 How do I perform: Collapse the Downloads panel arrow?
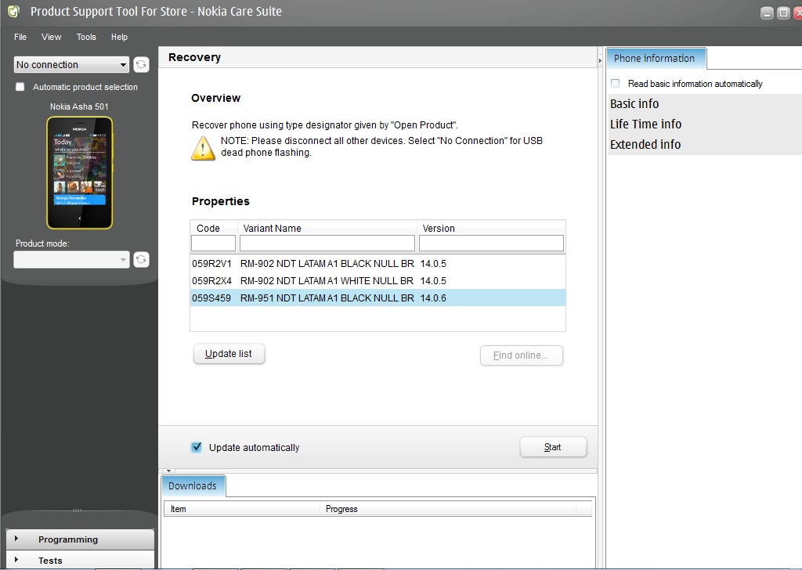point(169,471)
